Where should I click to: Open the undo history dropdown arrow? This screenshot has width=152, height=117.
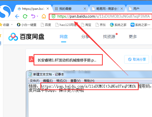point(37,16)
